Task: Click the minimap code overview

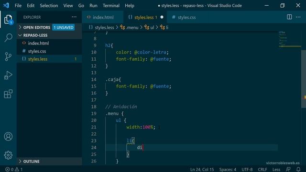Action: pos(290,39)
